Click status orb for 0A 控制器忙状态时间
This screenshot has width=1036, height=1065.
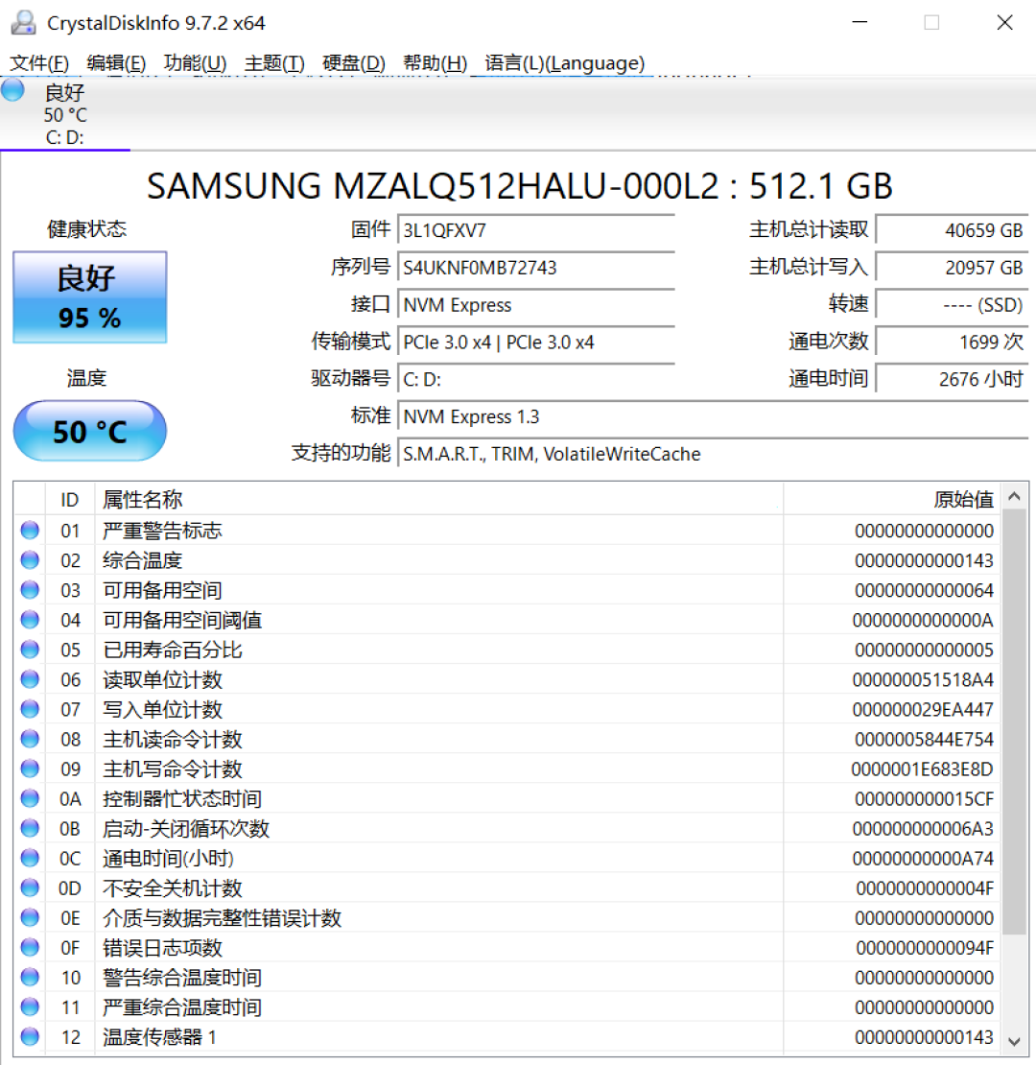[x=30, y=798]
